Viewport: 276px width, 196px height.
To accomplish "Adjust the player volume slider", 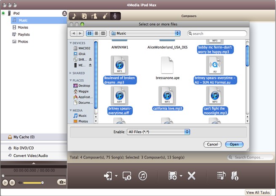I will (33, 183).
